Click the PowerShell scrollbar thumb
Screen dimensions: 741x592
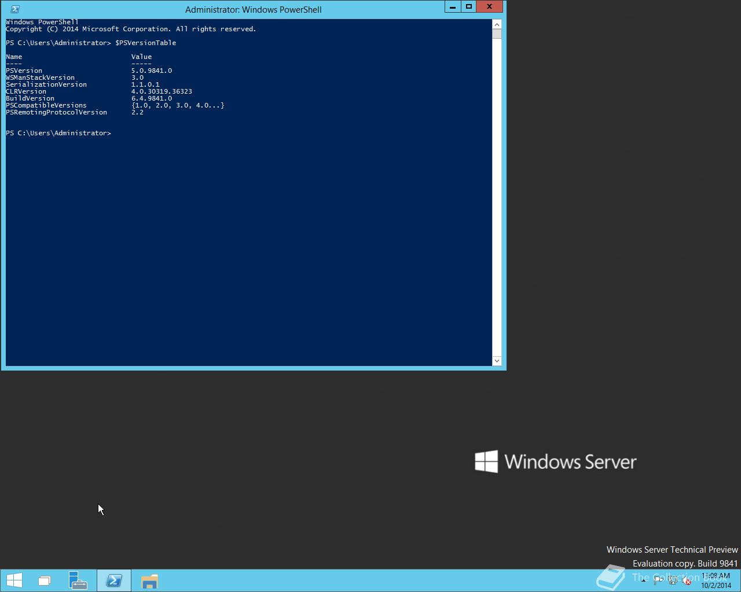pyautogui.click(x=497, y=34)
